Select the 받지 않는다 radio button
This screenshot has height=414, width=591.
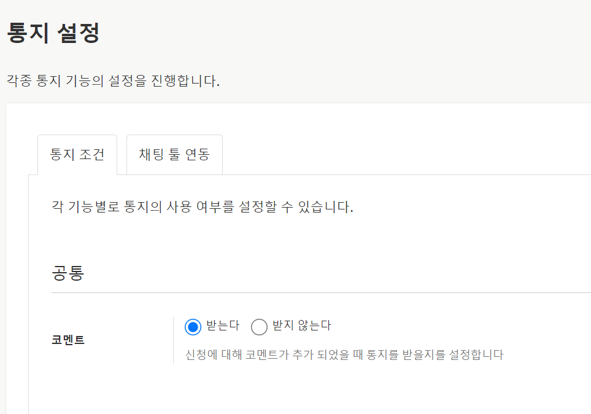tap(259, 327)
